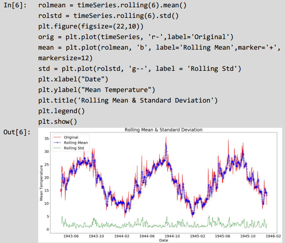Image resolution: width=285 pixels, height=243 pixels.
Task: Click the 1943-06 x-axis tick label
Action: 71,236
